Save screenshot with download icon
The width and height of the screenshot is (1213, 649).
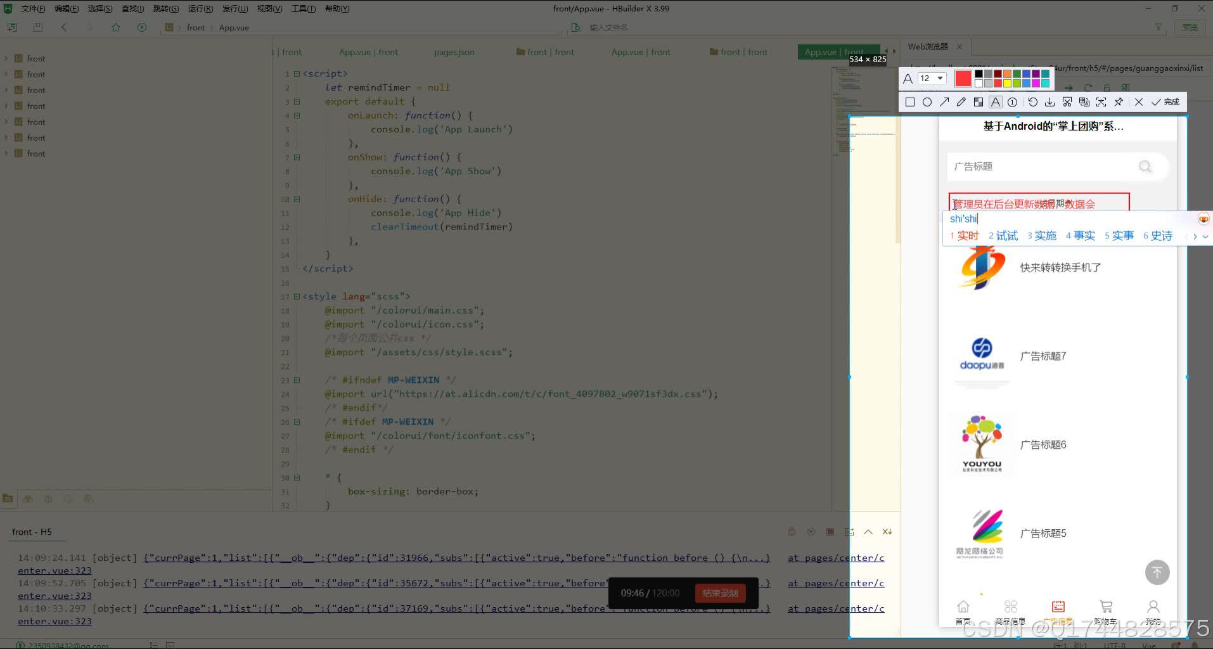tap(1050, 102)
